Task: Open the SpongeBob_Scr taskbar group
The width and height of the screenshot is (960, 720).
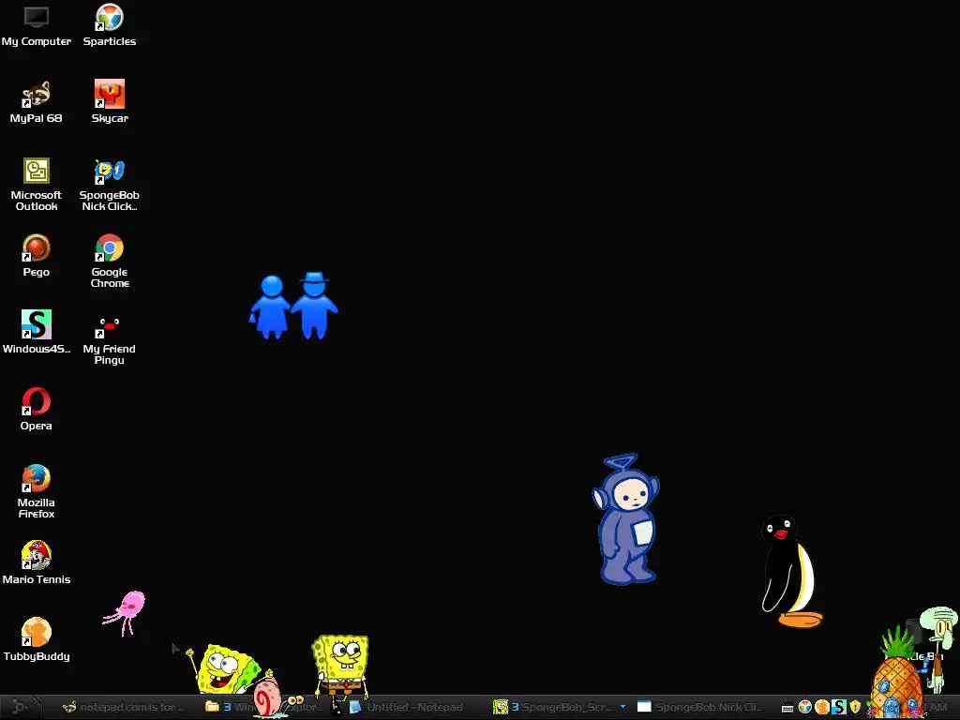Action: (x=553, y=707)
